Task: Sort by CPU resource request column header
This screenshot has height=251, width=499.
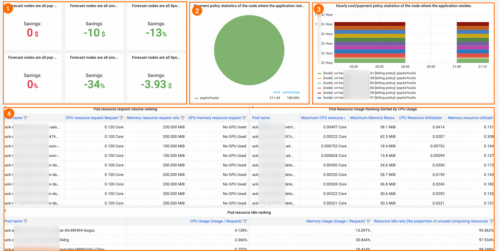Action: (92, 118)
